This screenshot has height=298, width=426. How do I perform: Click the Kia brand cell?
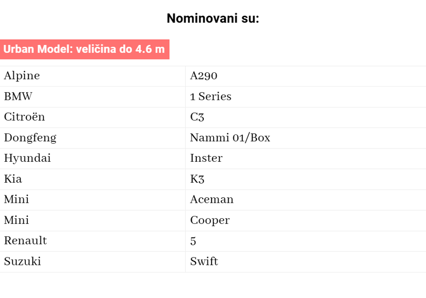[93, 179]
